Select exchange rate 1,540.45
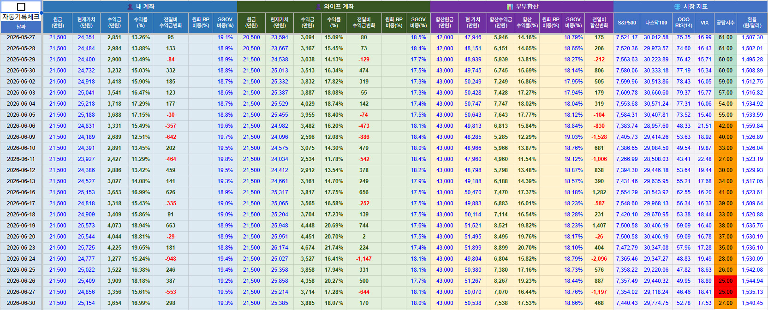 752,303
